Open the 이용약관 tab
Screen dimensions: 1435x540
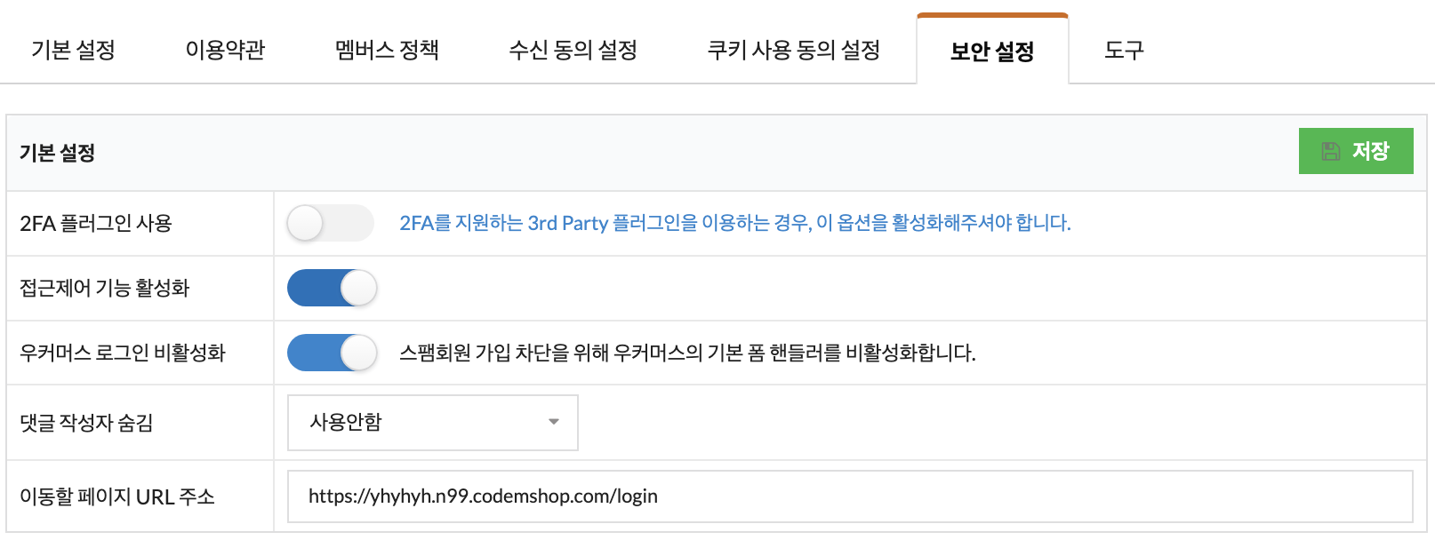225,50
